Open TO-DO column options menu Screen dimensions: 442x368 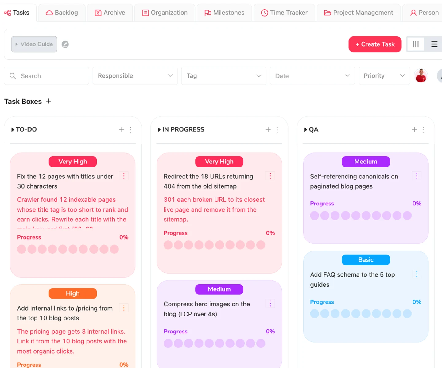click(130, 130)
